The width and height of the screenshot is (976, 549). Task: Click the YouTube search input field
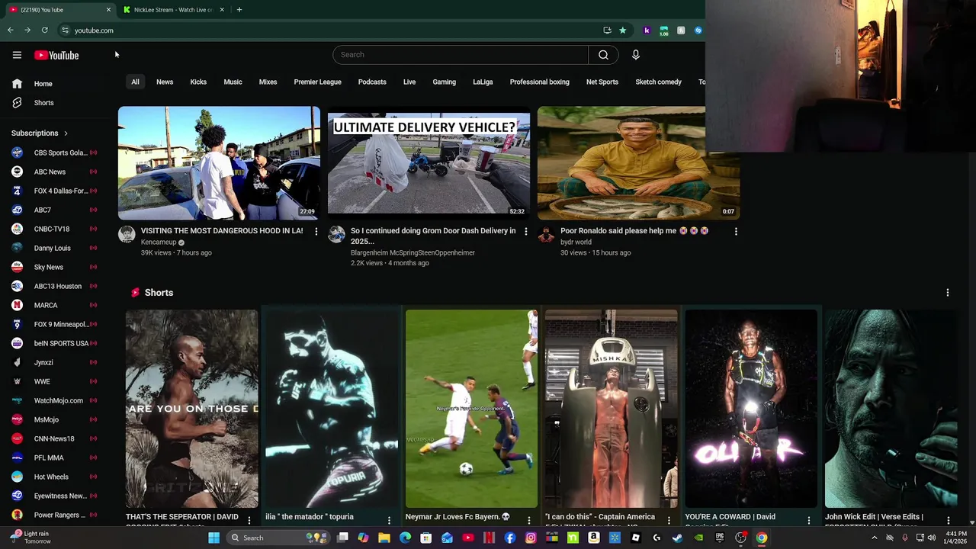461,55
